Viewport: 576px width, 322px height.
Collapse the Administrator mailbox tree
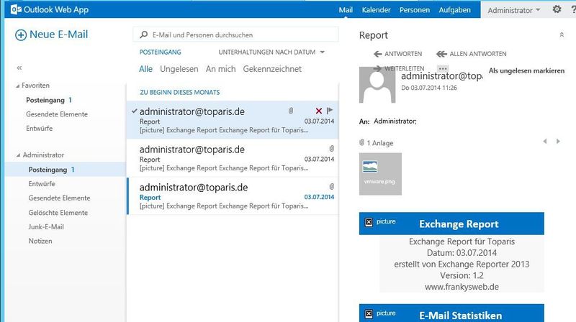[18, 155]
